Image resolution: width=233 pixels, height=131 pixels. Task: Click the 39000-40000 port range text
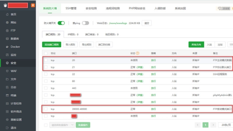point(79,109)
